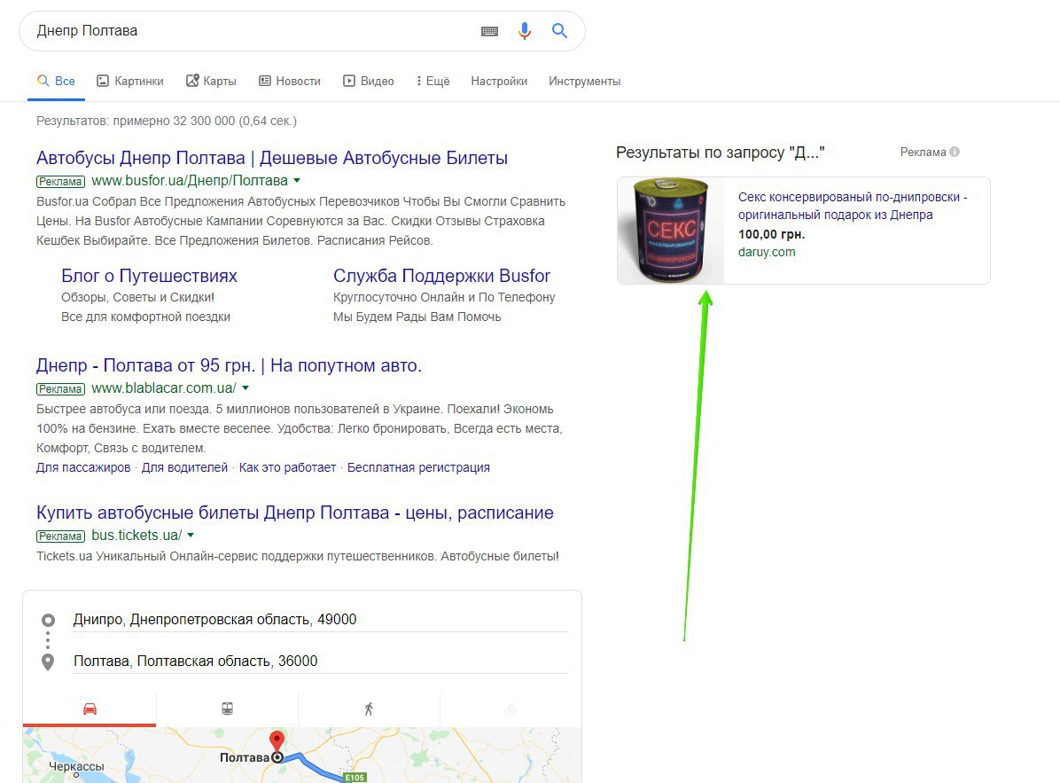Expand busfor.ua ad URL dropdown arrow
Image resolution: width=1060 pixels, height=783 pixels.
pyautogui.click(x=297, y=181)
